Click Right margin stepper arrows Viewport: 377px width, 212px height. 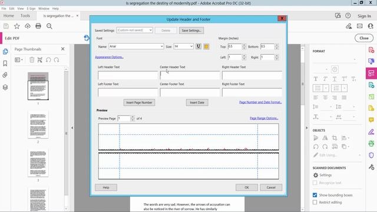click(277, 57)
